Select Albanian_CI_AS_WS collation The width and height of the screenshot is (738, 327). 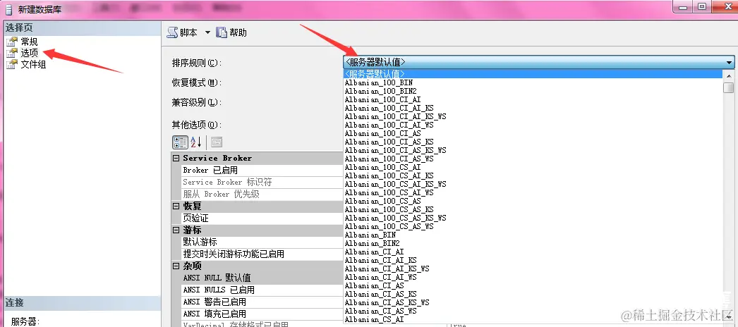(533, 311)
